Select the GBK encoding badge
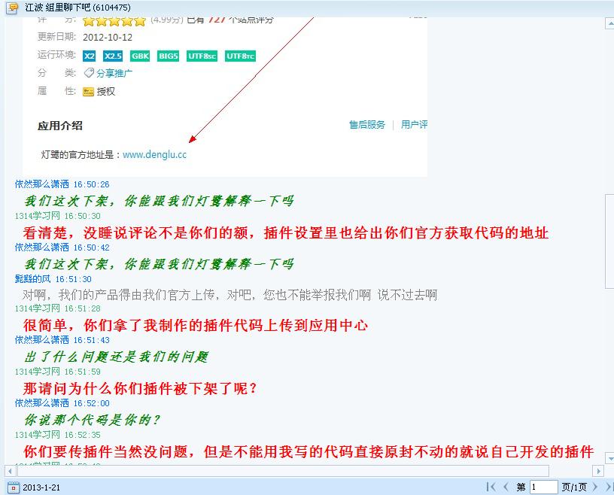Image resolution: width=614 pixels, height=495 pixels. [x=140, y=56]
